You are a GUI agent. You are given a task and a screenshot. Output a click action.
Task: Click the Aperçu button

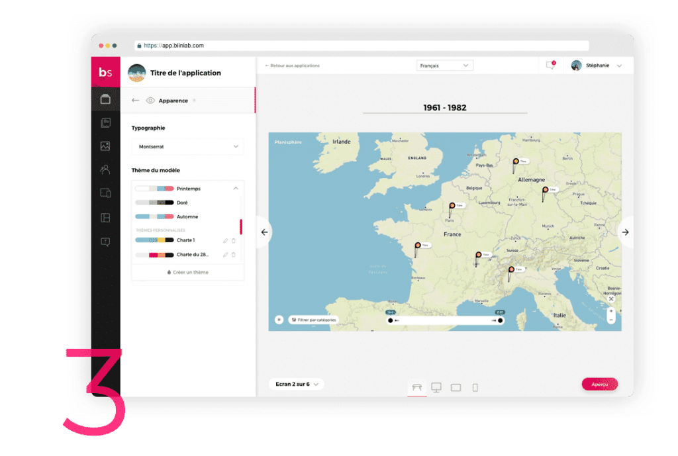pyautogui.click(x=600, y=385)
